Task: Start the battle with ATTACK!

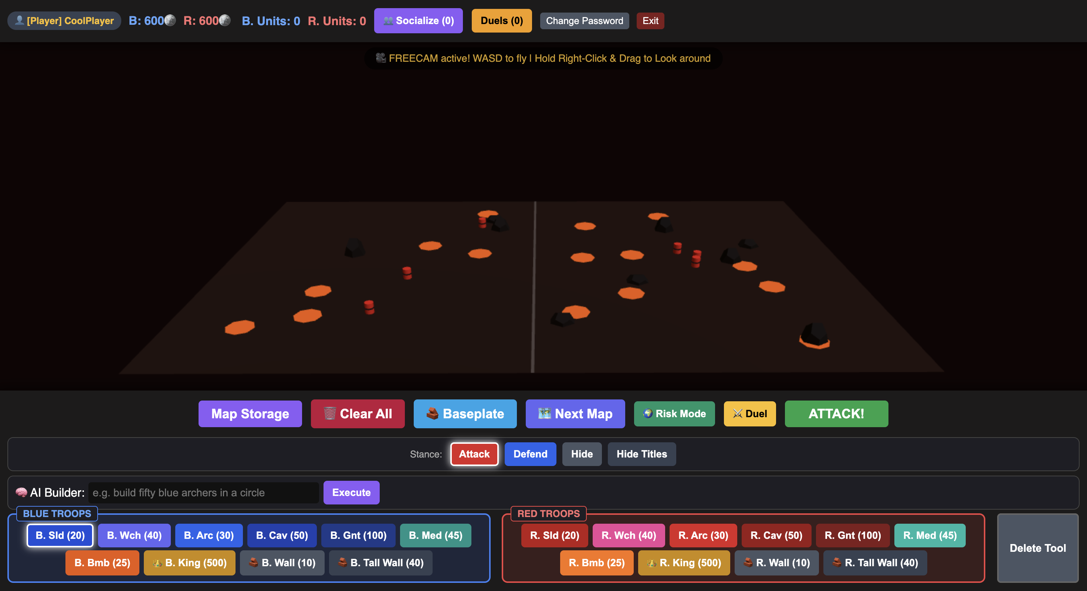Action: tap(836, 414)
